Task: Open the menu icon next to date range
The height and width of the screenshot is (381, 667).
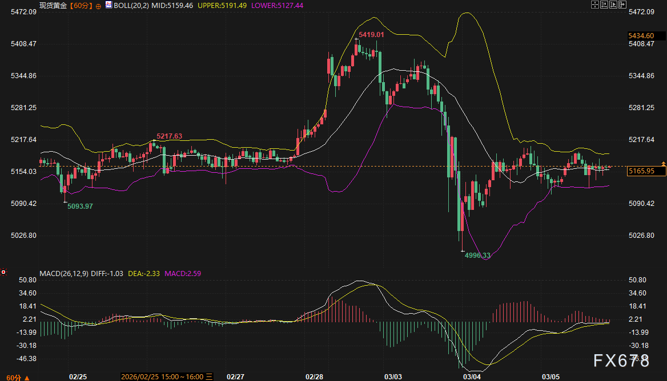Action: click(209, 377)
